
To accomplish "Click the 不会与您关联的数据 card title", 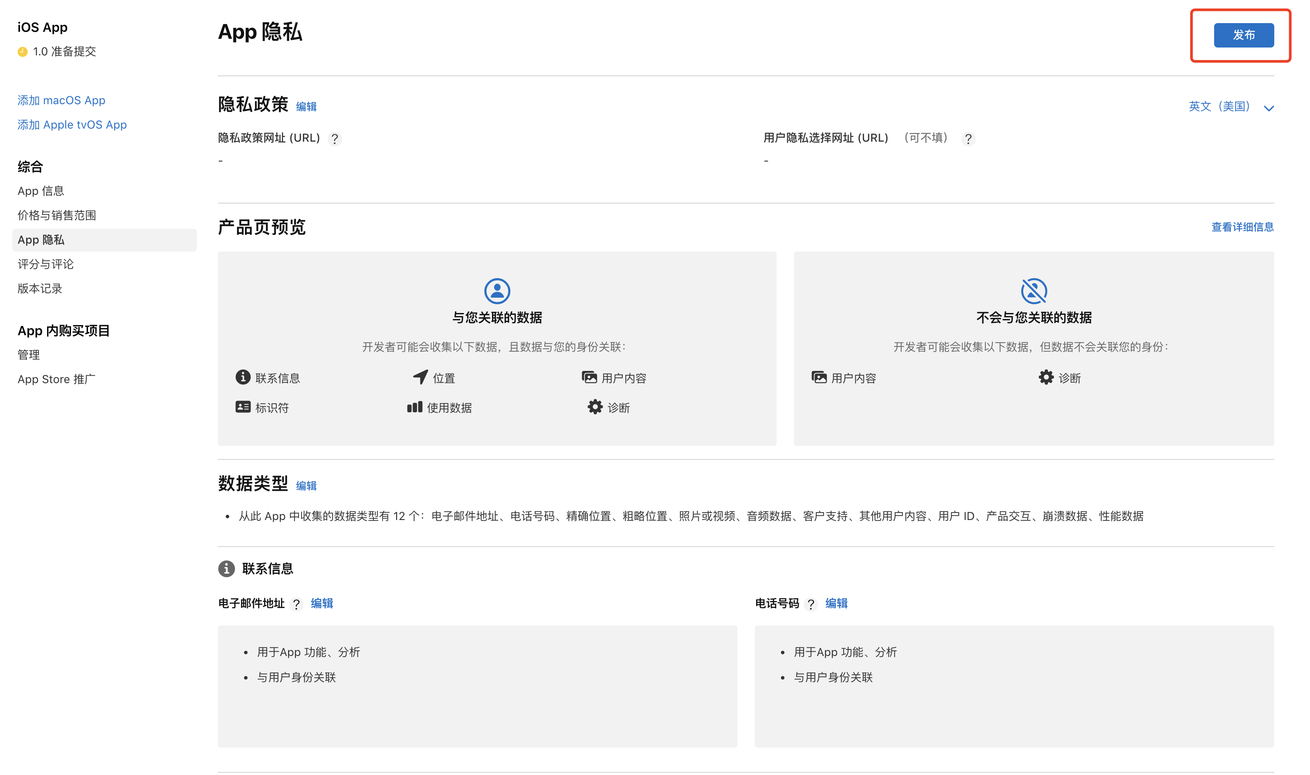I will click(1034, 317).
